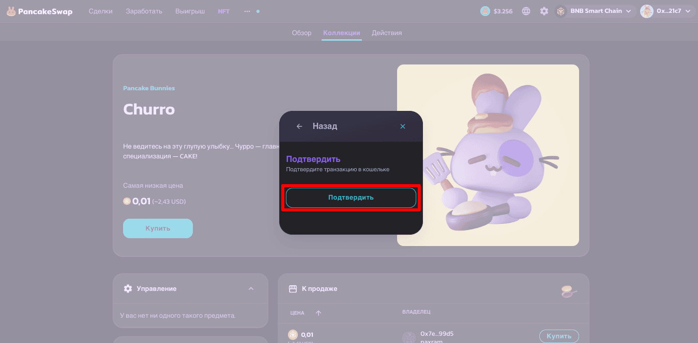Open the three-dots more menu
The image size is (698, 343).
247,11
